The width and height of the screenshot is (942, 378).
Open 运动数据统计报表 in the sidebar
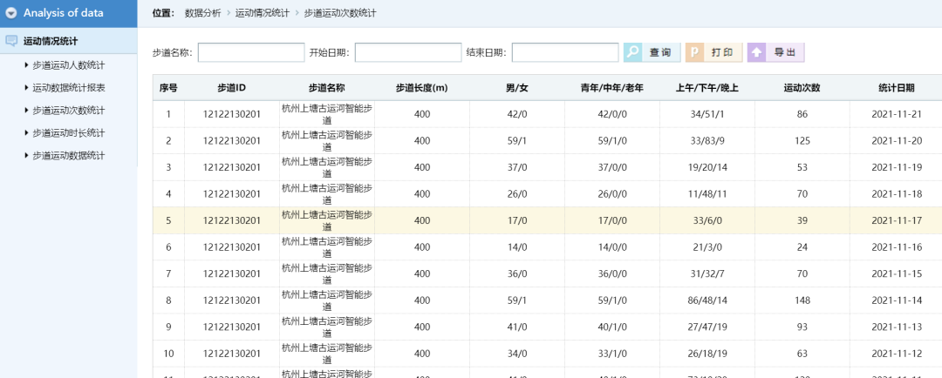pyautogui.click(x=69, y=88)
